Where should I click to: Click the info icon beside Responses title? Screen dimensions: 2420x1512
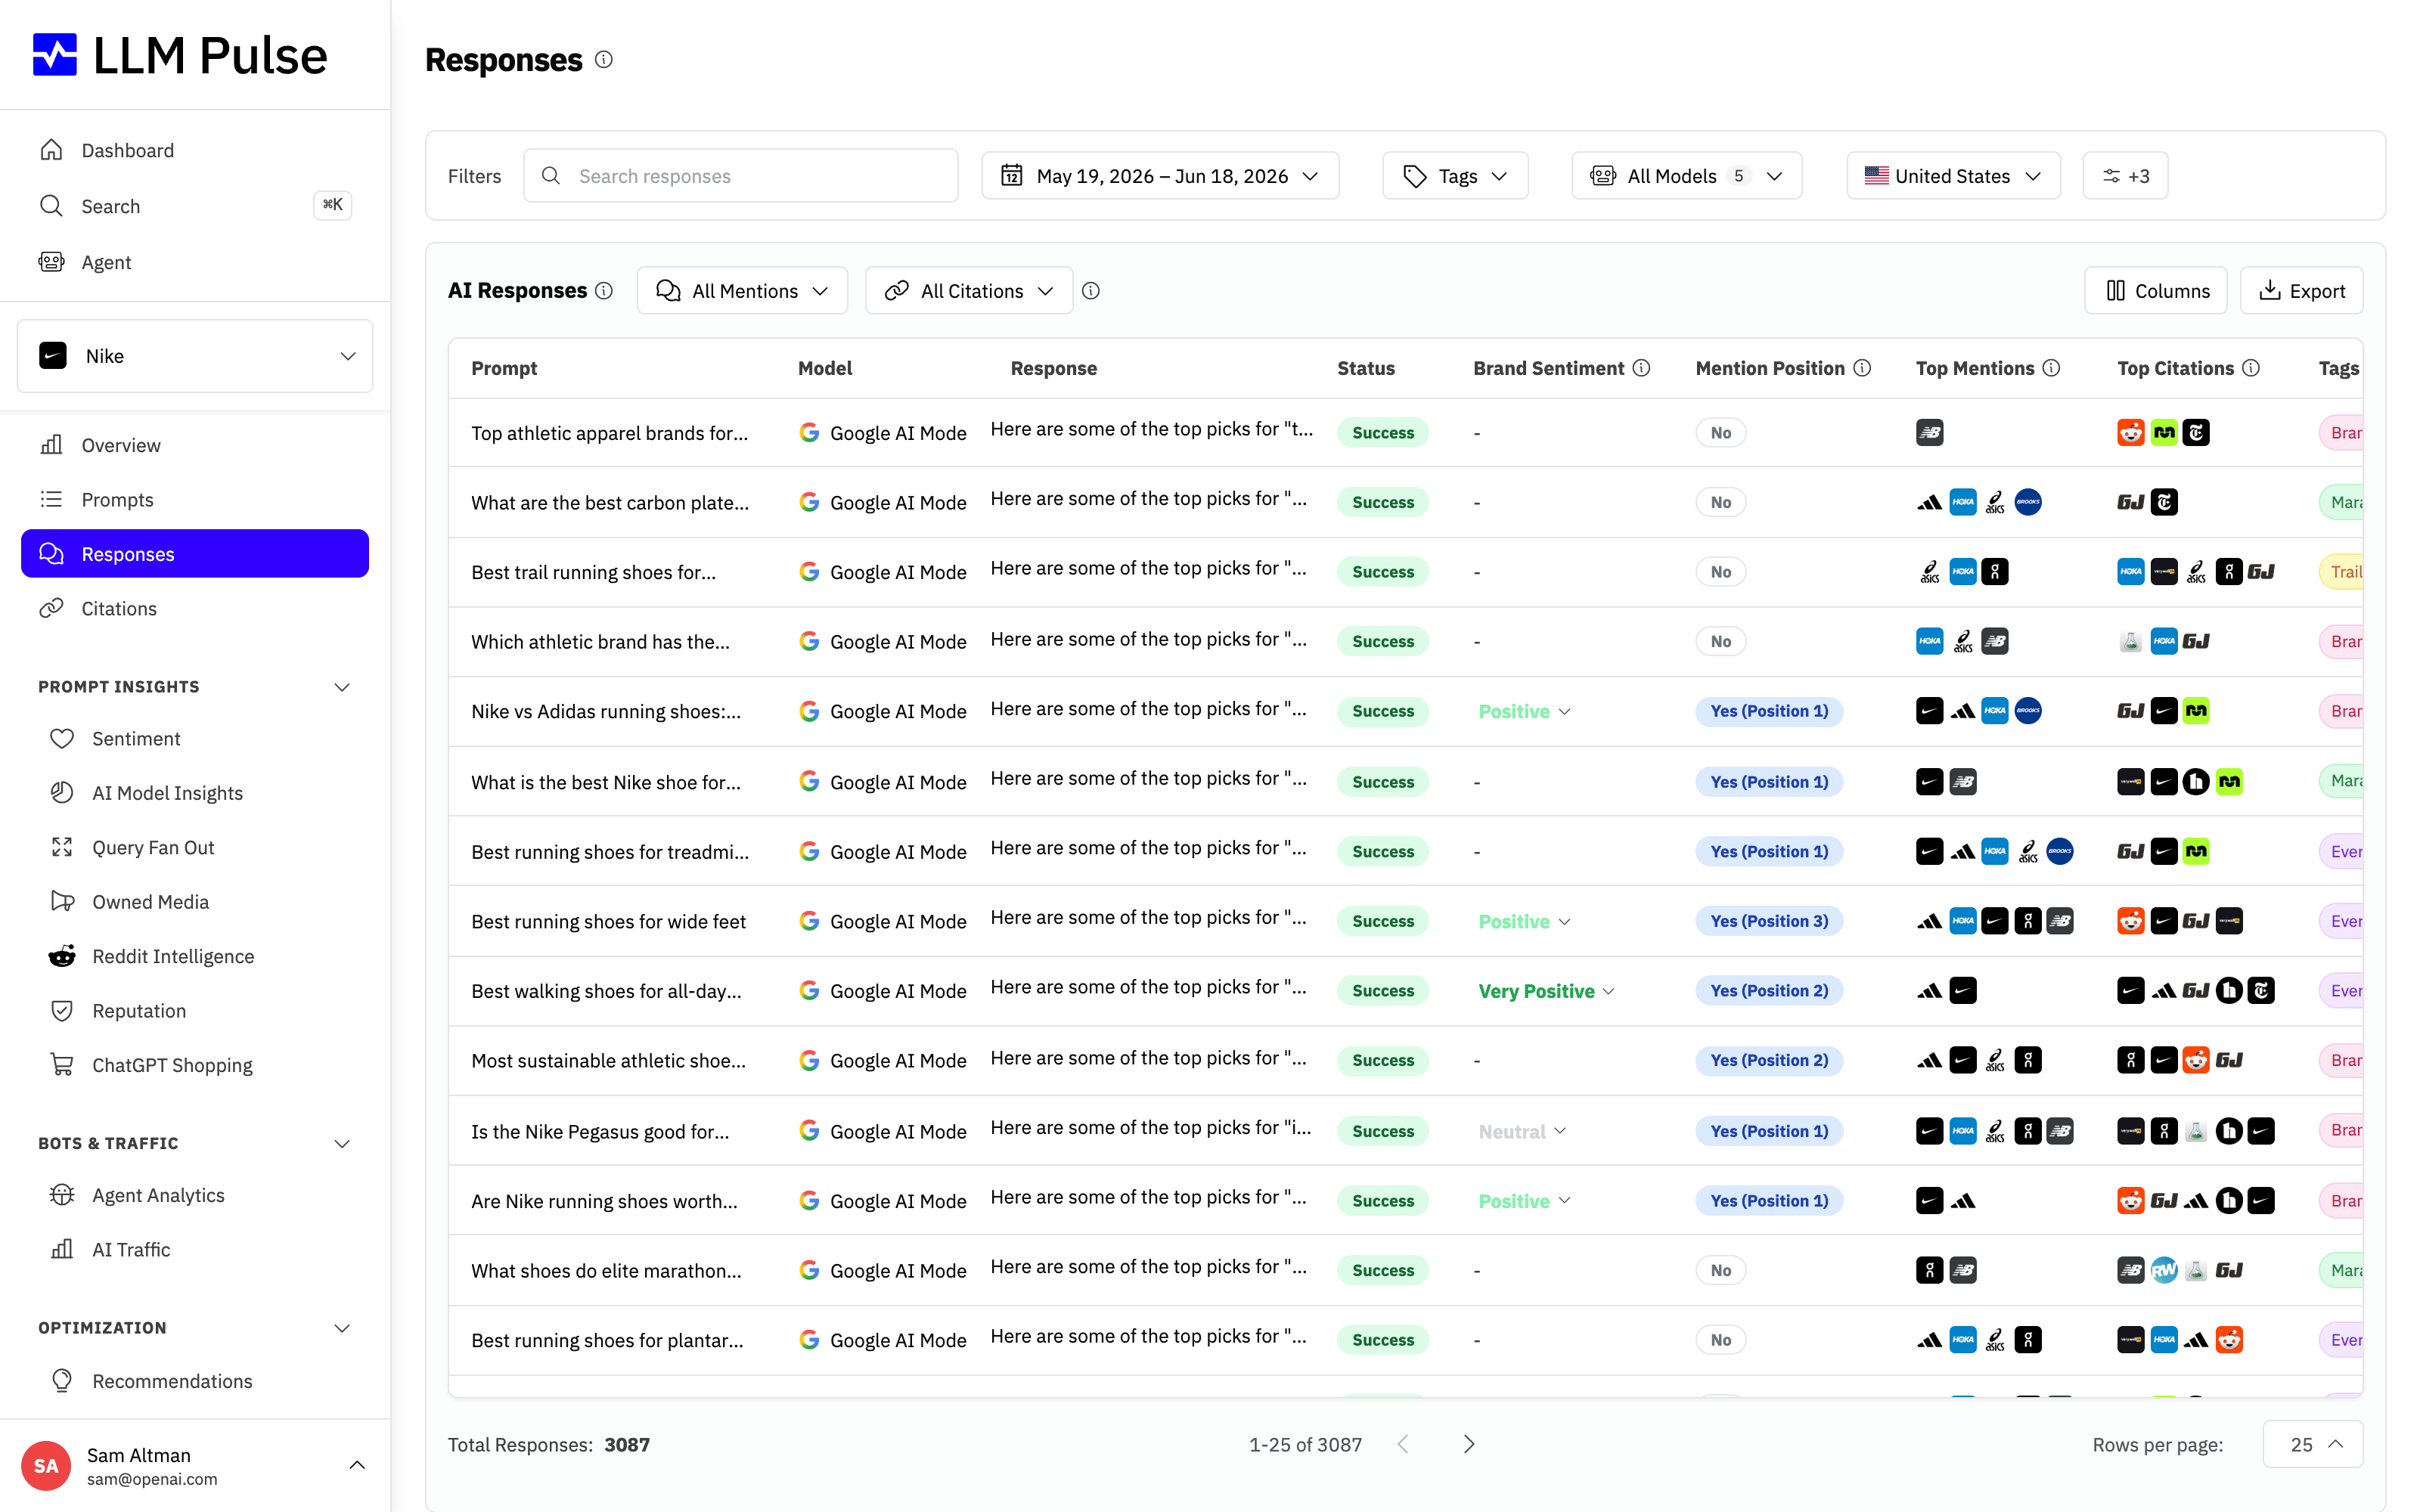pos(604,60)
